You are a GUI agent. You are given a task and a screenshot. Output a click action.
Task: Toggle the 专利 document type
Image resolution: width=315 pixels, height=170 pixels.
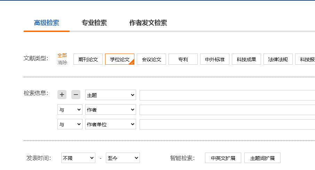183,59
